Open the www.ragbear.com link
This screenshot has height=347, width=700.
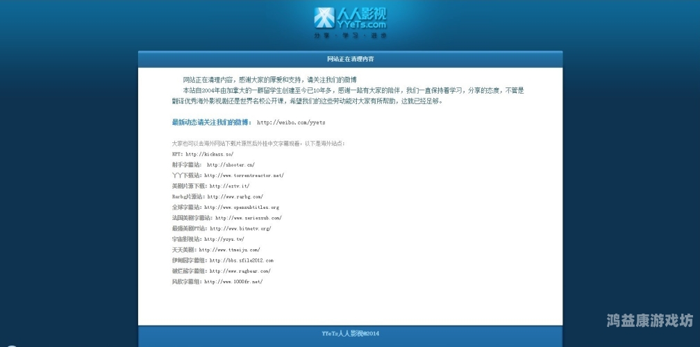pos(240,271)
